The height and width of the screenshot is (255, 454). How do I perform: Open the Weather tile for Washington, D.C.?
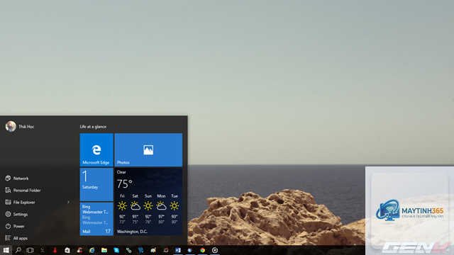148,202
